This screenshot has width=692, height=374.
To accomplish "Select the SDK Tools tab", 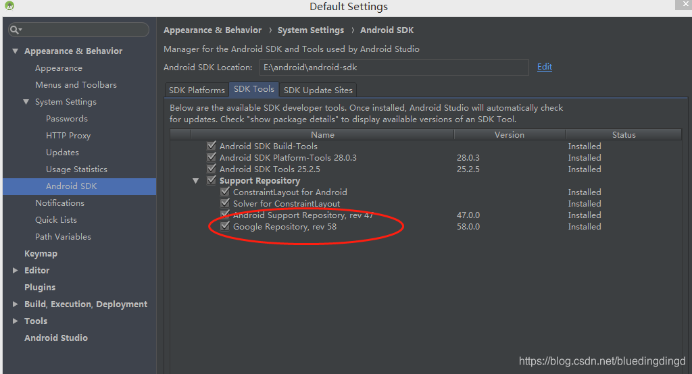I will tap(254, 89).
